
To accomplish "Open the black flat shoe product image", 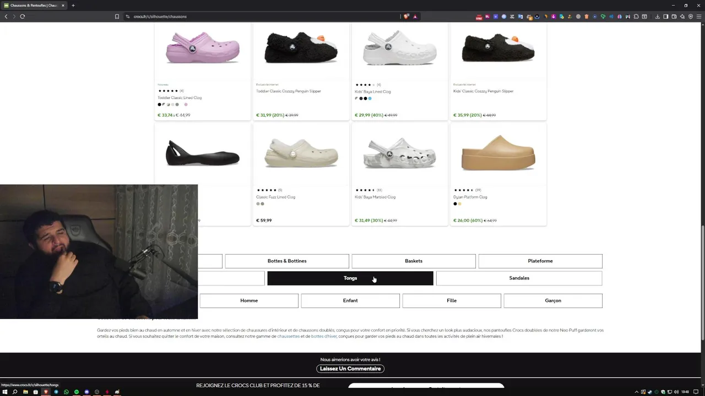I will coord(203,153).
